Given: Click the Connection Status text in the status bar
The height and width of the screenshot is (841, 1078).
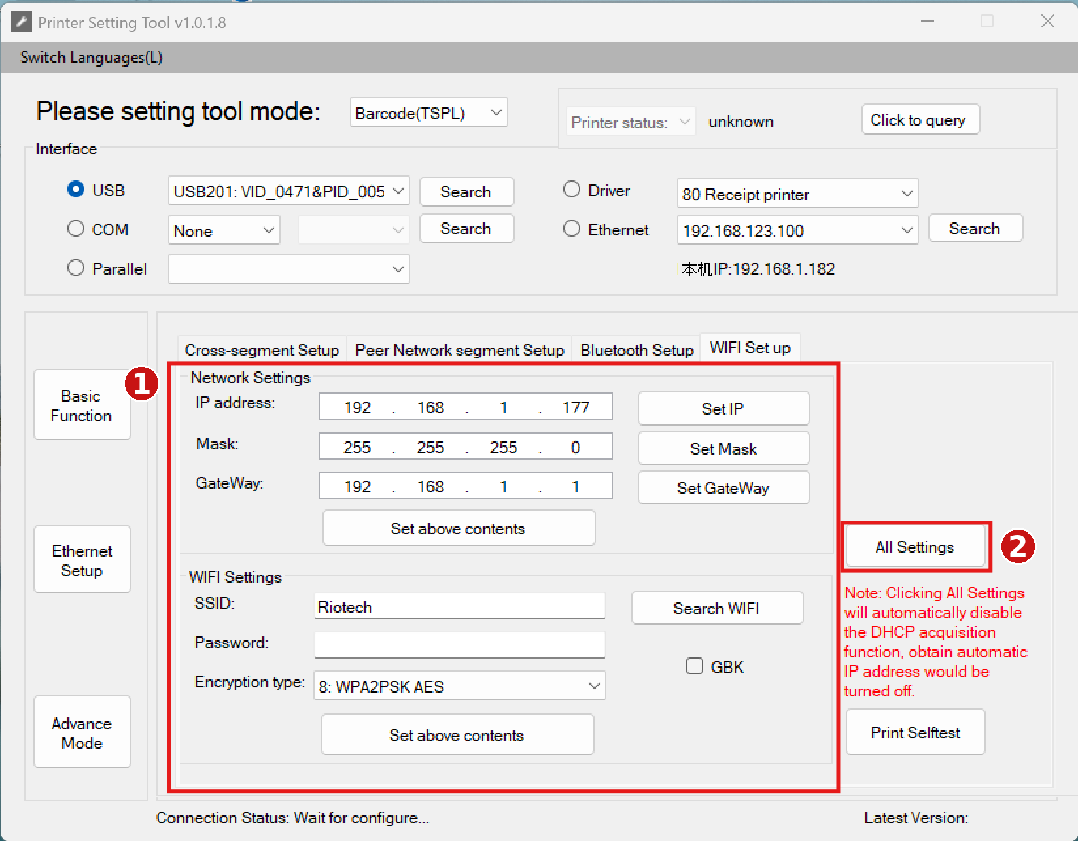Looking at the screenshot, I should pos(292,817).
